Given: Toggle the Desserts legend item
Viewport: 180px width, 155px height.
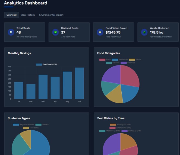Looking at the screenshot, I should (x=113, y=63).
